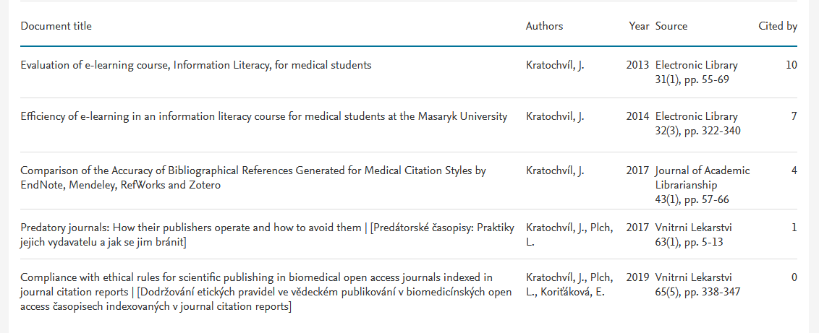Open 'Compliance with ethical rules' document title

click(x=266, y=292)
